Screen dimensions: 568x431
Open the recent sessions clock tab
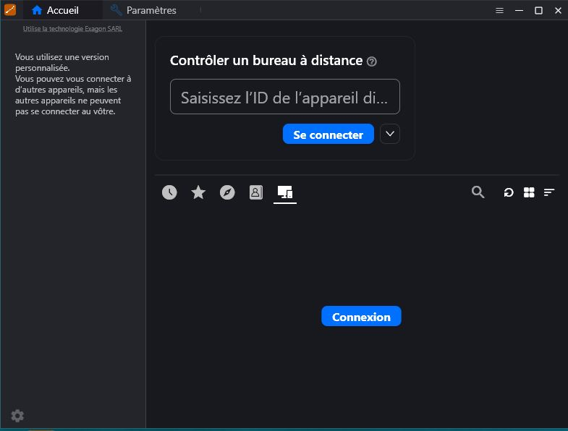point(169,192)
